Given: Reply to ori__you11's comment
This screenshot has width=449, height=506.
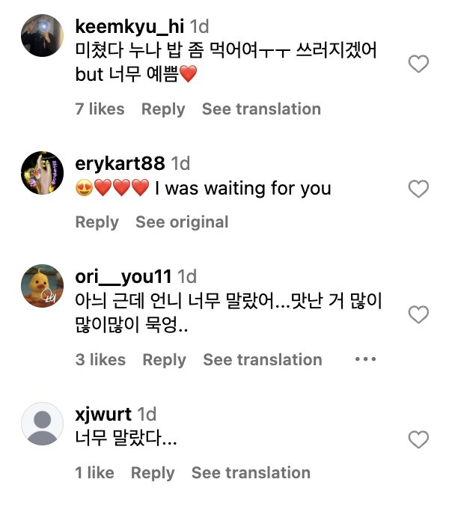Looking at the screenshot, I should pyautogui.click(x=164, y=360).
